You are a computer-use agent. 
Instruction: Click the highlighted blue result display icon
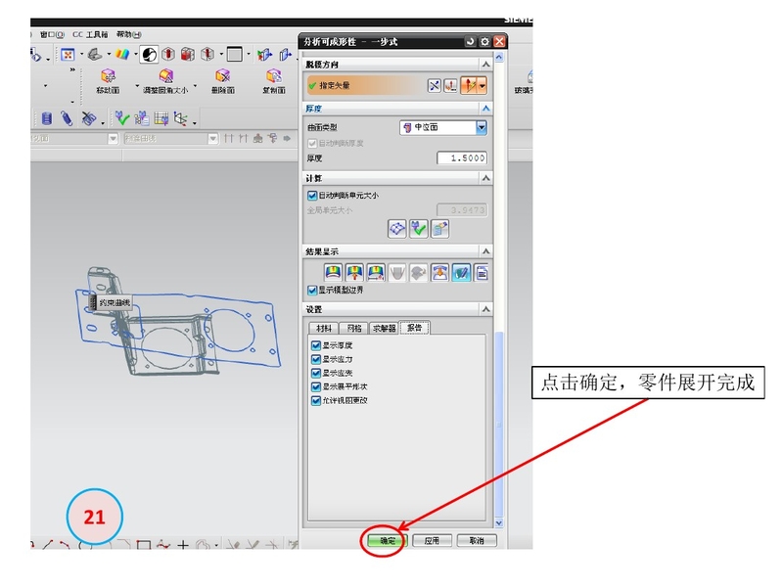pos(461,273)
